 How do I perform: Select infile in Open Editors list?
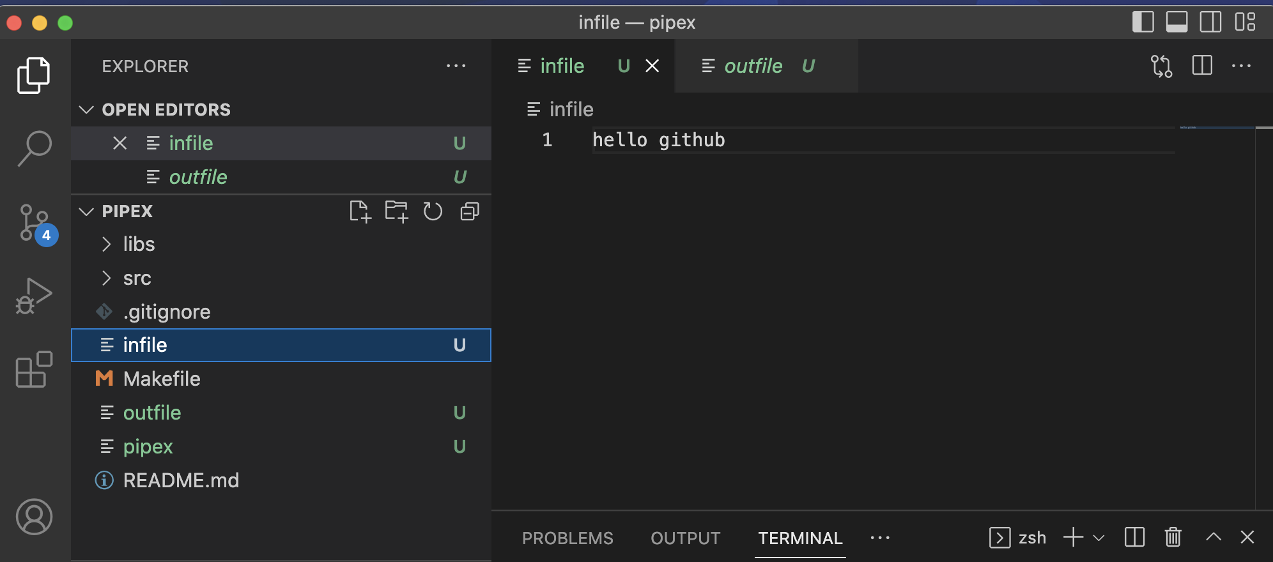point(281,143)
